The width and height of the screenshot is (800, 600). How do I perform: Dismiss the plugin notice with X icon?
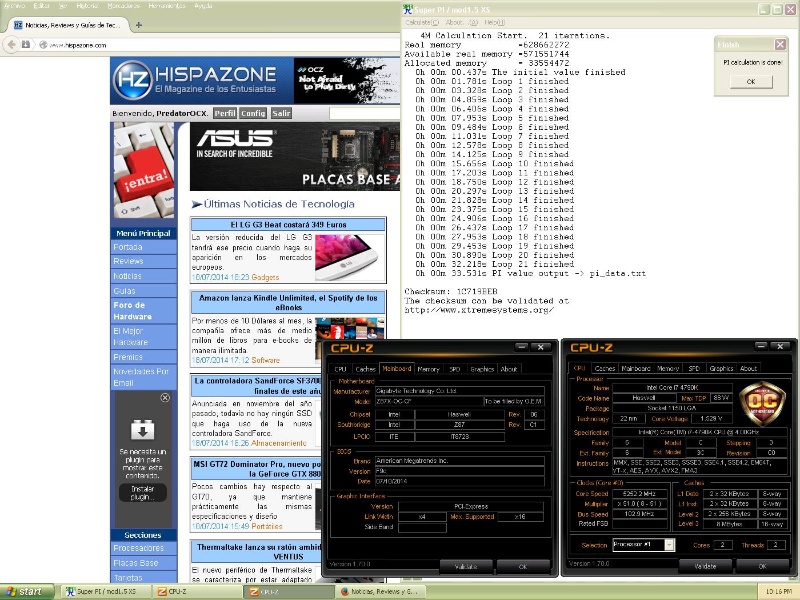pyautogui.click(x=165, y=398)
